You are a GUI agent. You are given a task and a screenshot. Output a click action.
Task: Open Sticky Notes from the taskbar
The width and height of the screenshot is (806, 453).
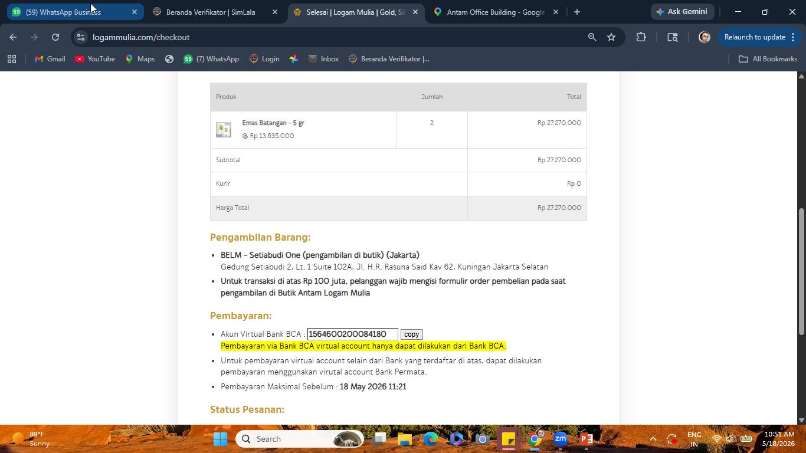point(509,439)
